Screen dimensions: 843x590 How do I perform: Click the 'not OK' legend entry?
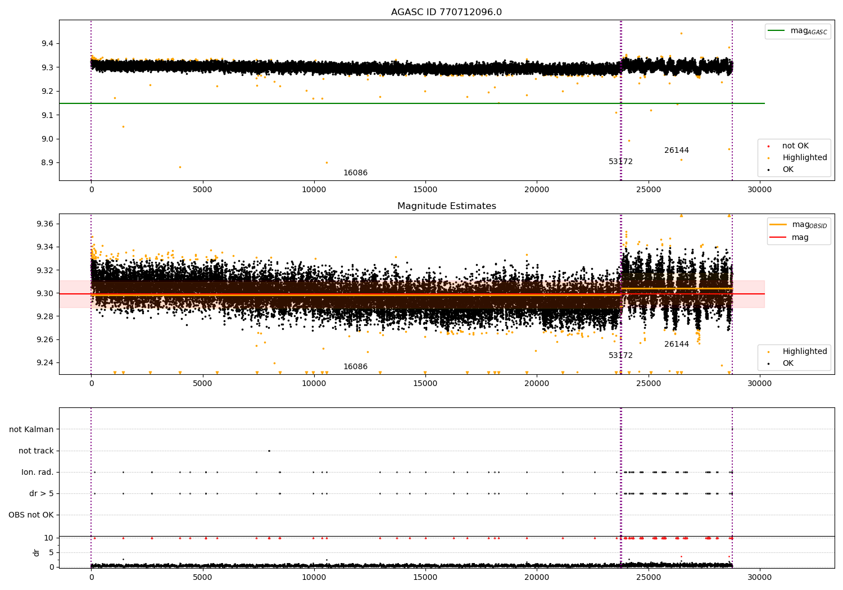[795, 146]
